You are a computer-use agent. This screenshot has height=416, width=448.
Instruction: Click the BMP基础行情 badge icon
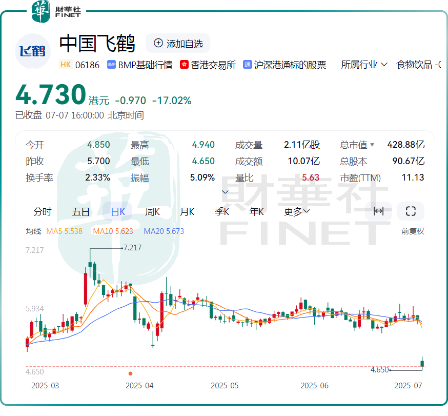pos(111,65)
